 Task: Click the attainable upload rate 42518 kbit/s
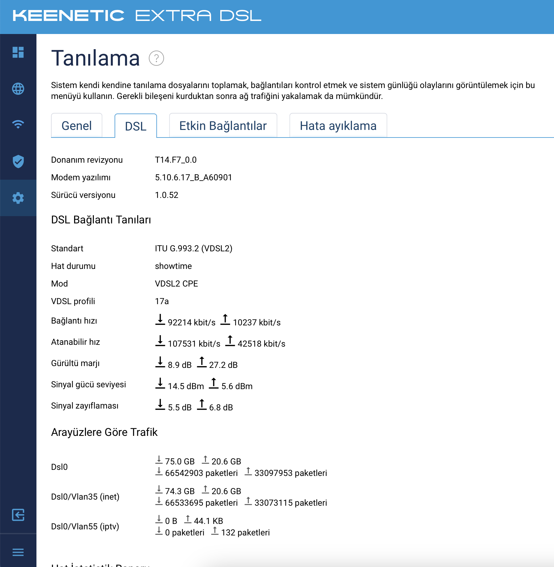point(262,344)
